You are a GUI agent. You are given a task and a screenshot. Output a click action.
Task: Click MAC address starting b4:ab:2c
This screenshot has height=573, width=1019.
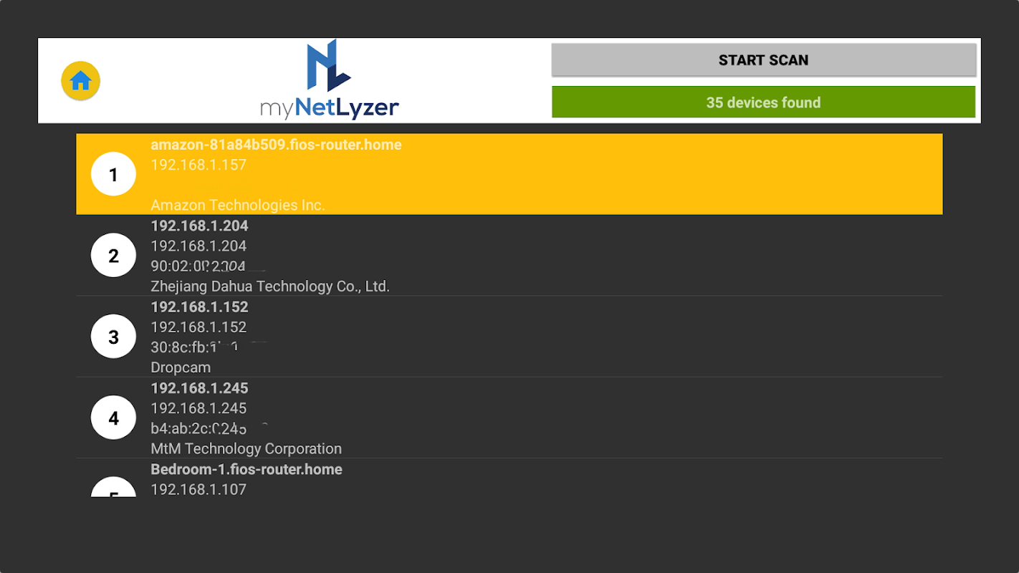198,429
